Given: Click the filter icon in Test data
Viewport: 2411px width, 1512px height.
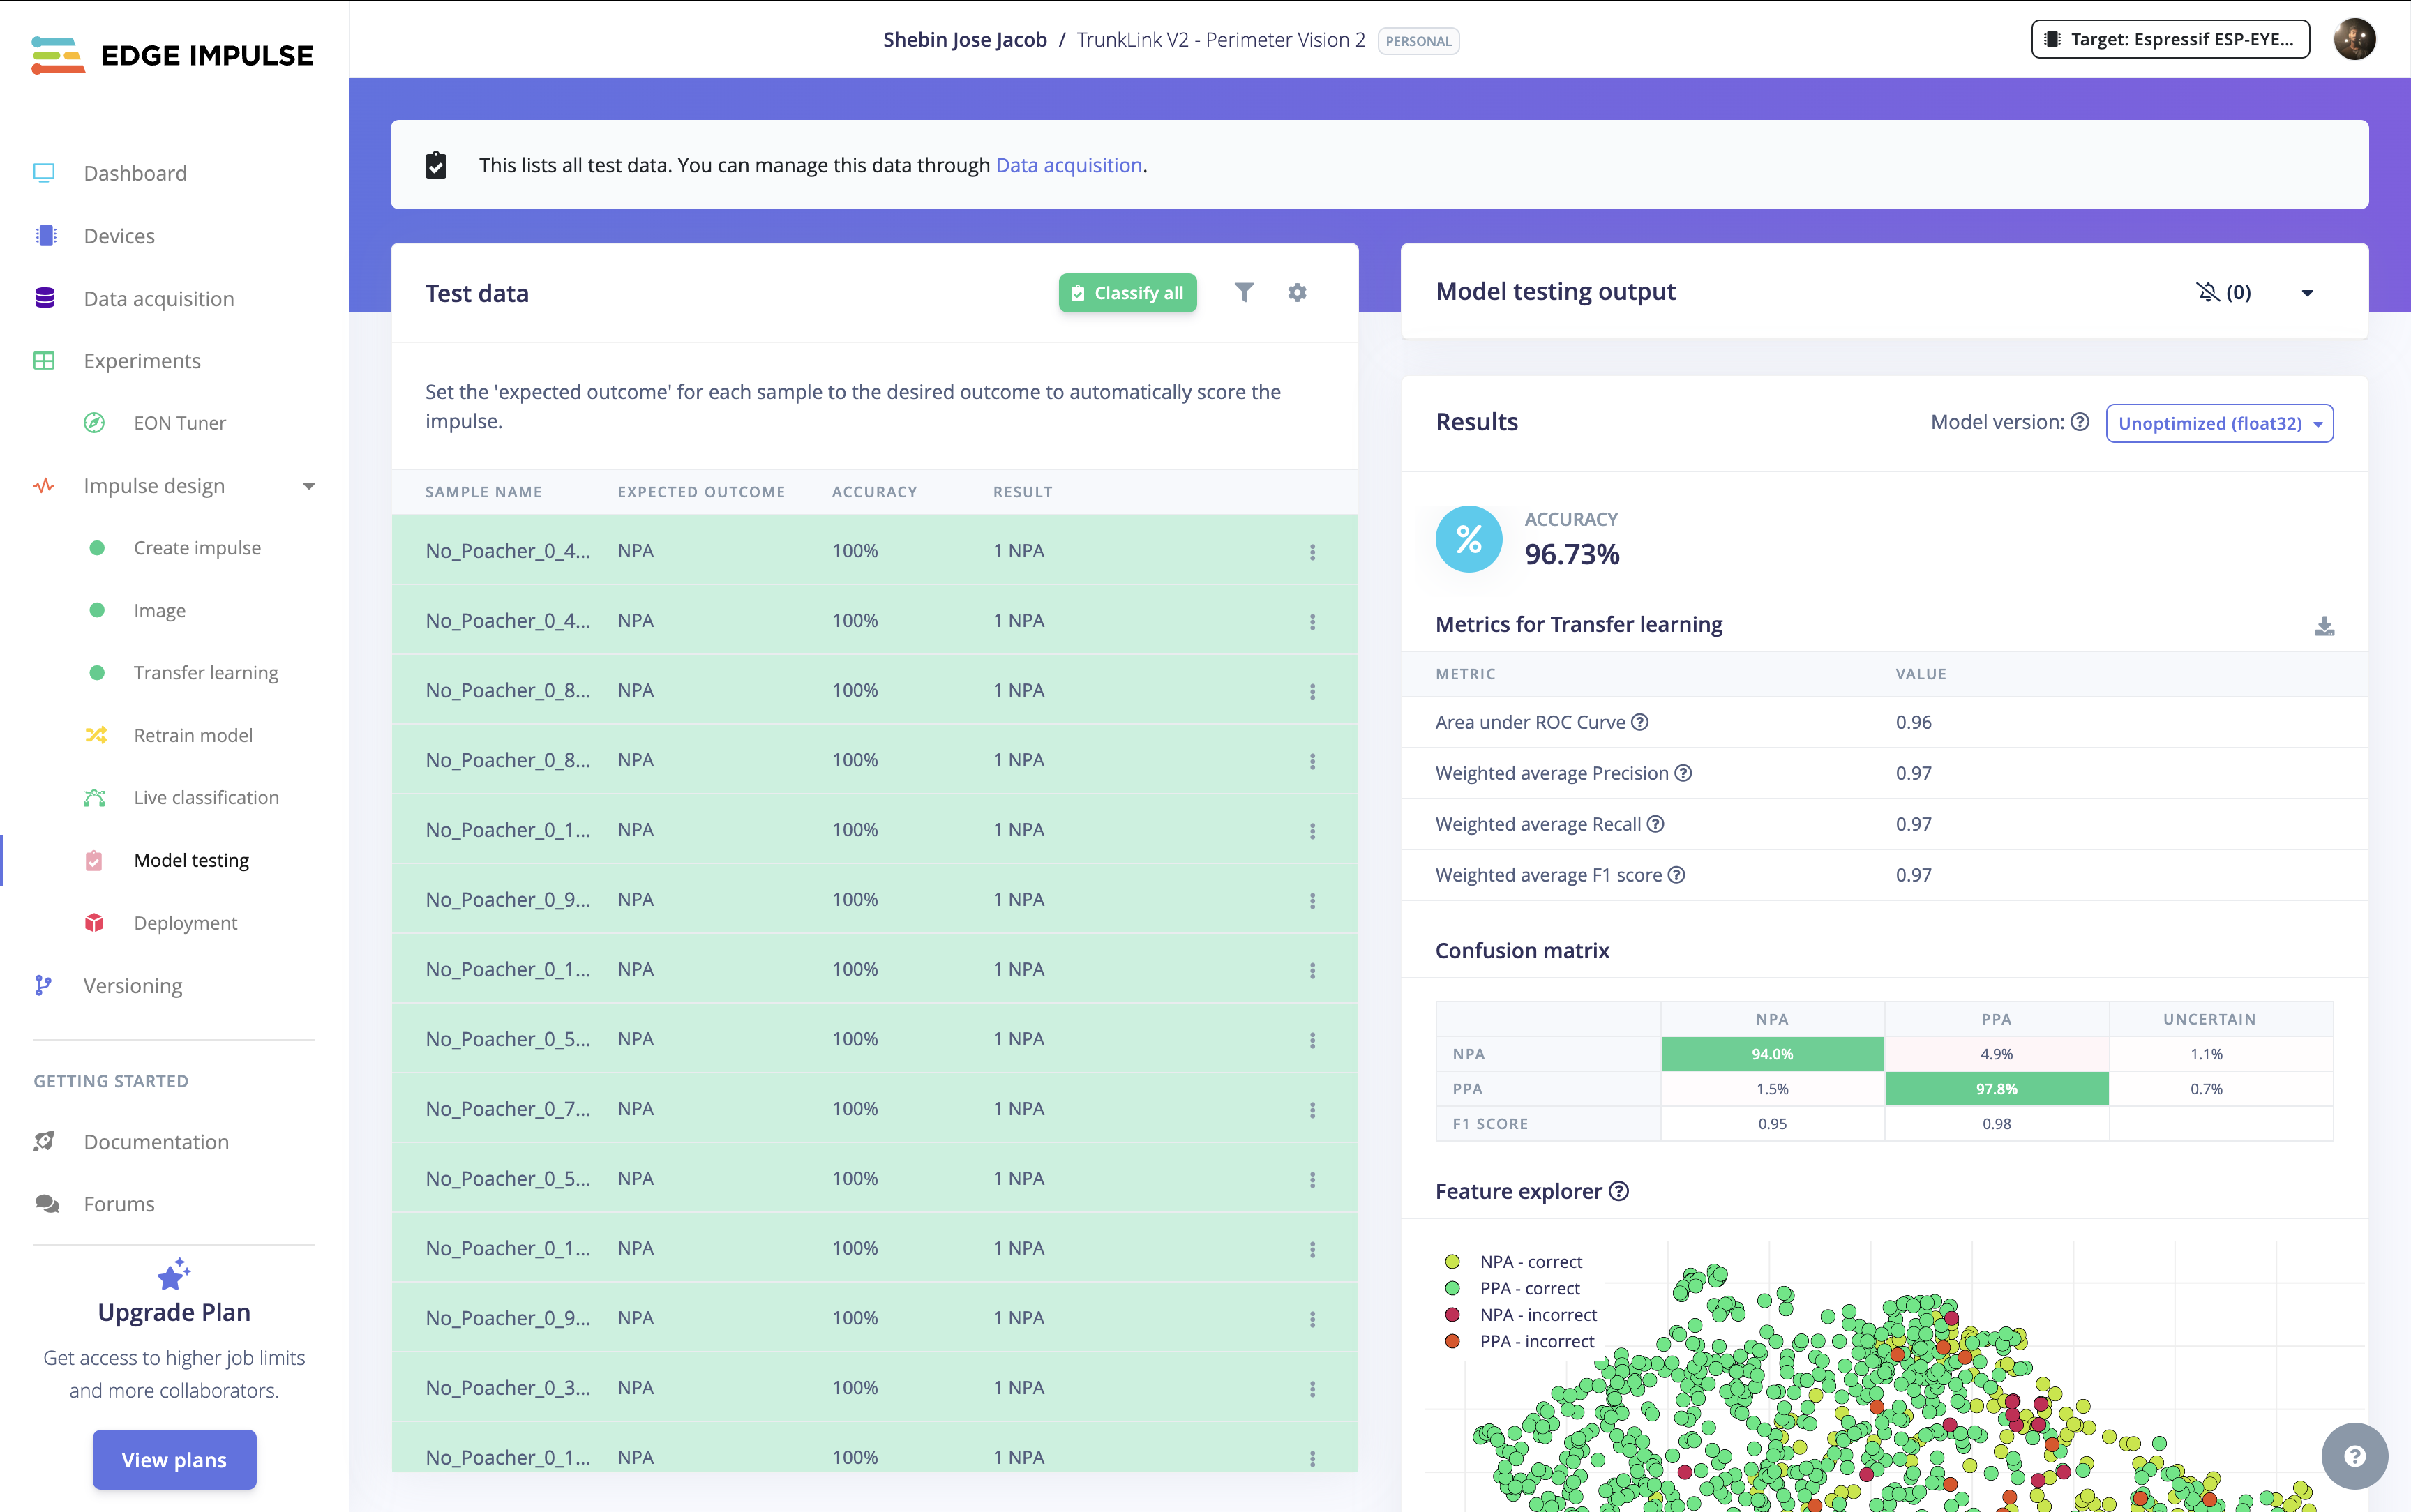Looking at the screenshot, I should tap(1244, 292).
